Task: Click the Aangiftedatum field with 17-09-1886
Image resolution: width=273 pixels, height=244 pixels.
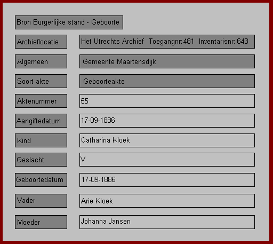Action: click(x=167, y=121)
